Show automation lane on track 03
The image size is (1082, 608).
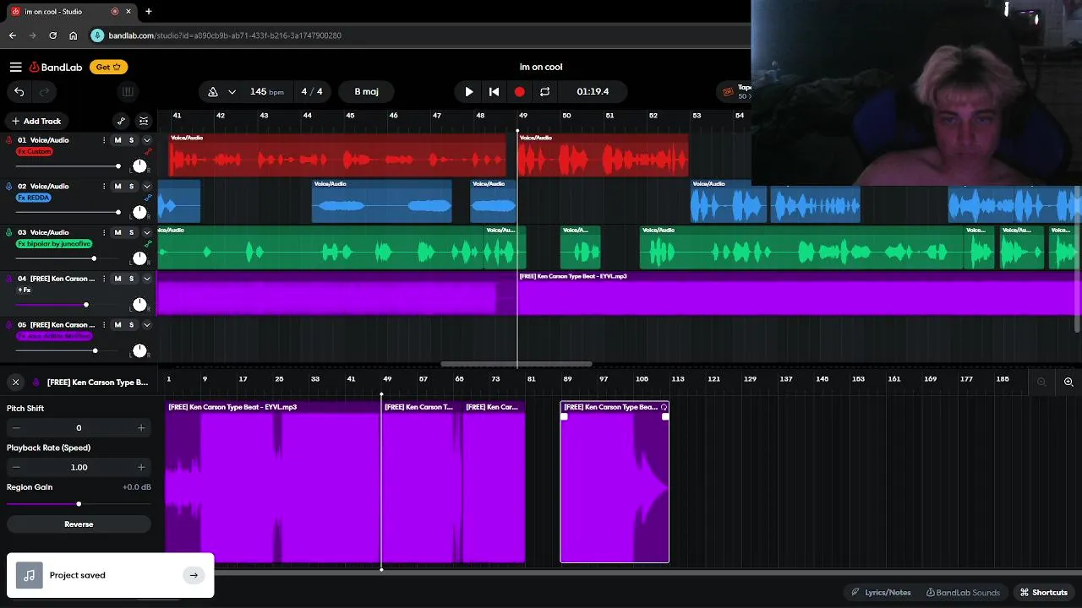click(x=149, y=244)
